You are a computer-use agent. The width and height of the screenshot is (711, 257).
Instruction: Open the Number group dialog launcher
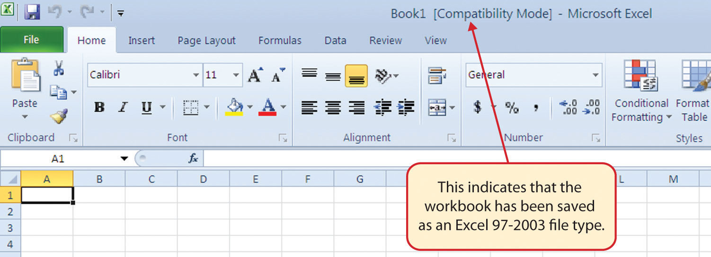[x=595, y=138]
